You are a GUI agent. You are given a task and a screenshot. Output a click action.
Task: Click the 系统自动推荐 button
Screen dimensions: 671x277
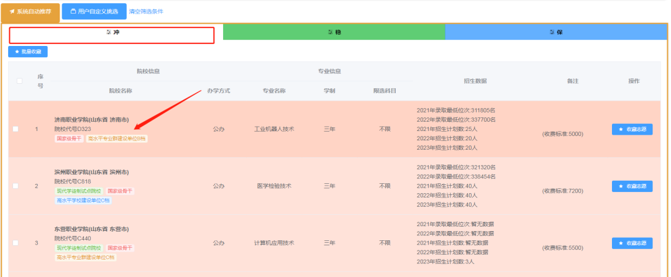pyautogui.click(x=30, y=12)
